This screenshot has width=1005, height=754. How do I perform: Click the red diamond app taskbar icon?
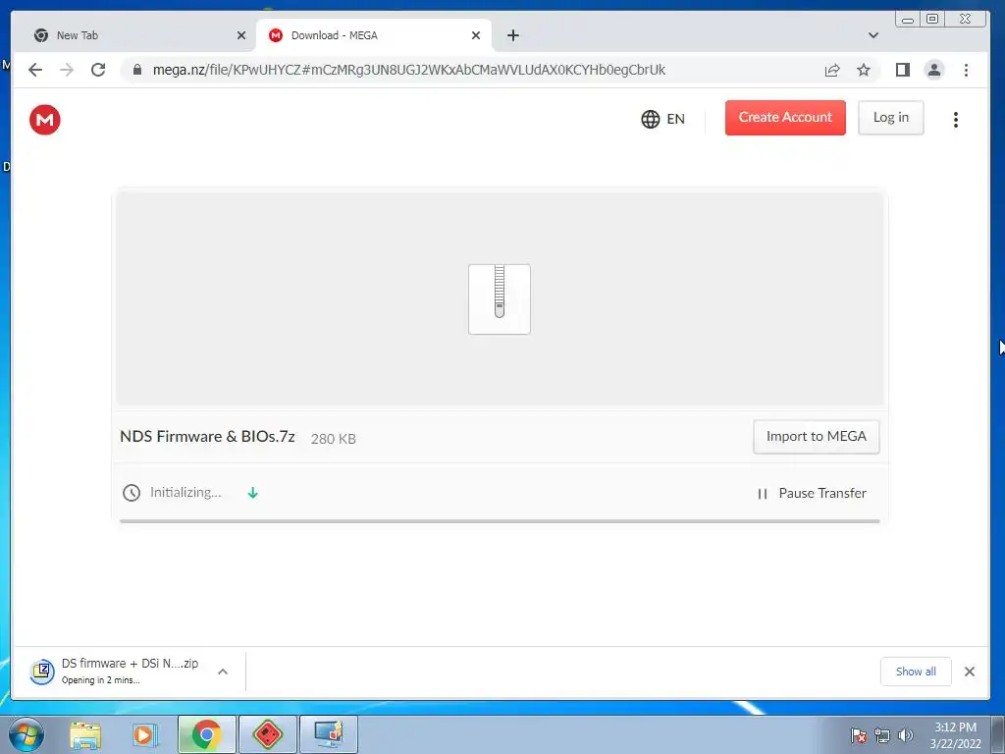[267, 734]
